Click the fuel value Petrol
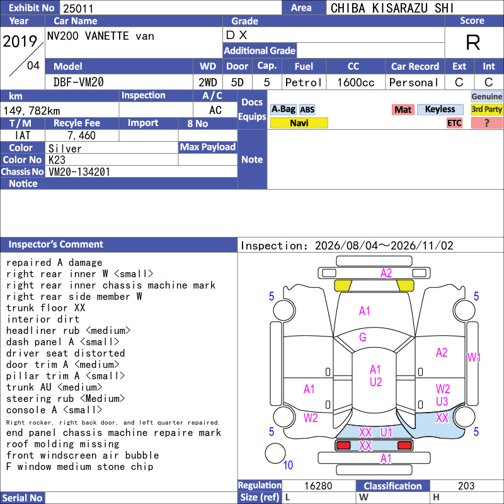The height and width of the screenshot is (504, 504). click(x=304, y=83)
